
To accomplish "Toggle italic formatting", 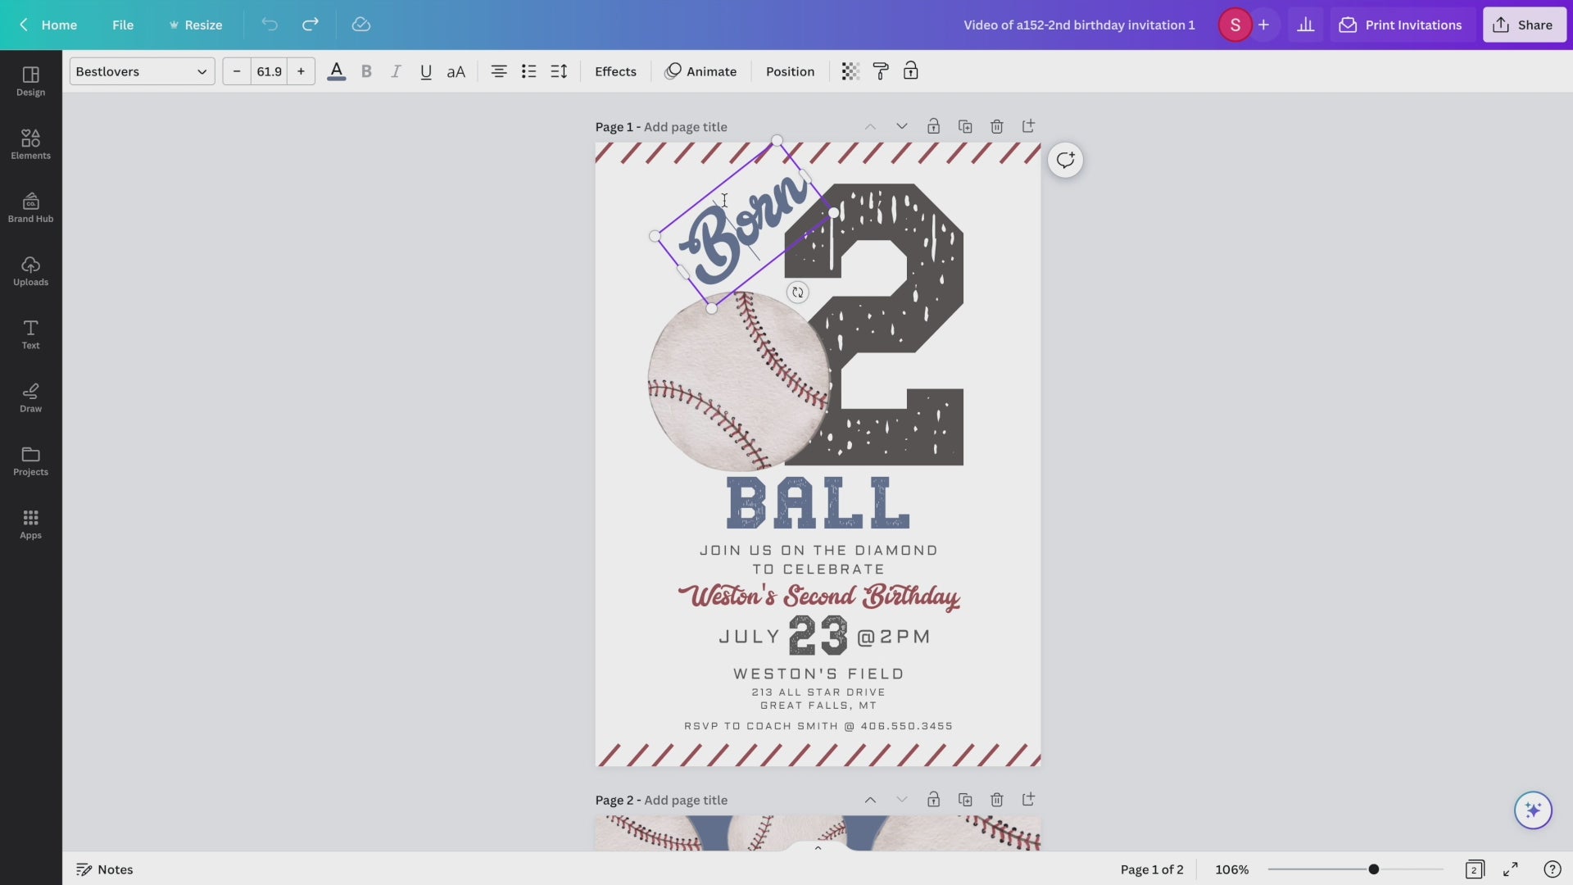I will point(396,71).
